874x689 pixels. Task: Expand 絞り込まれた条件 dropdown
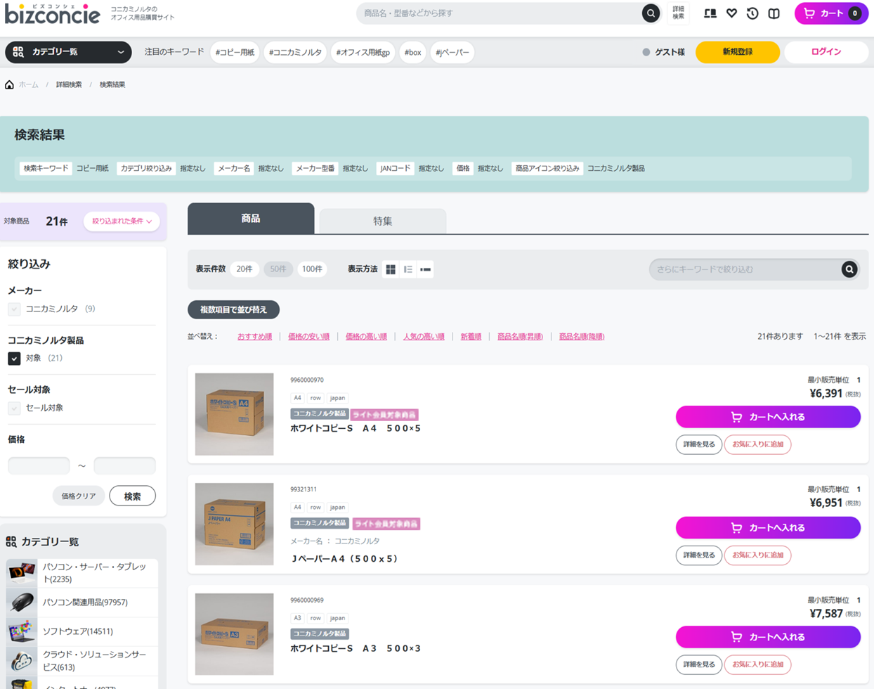pos(122,221)
